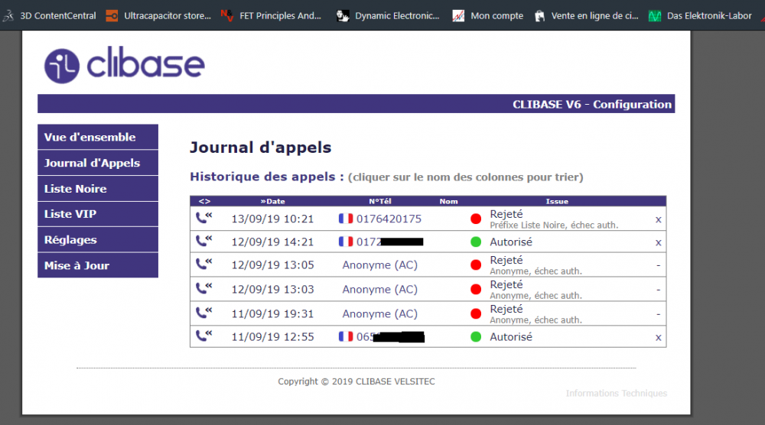Image resolution: width=765 pixels, height=425 pixels.
Task: Click red status dot for 13/09/19 10:21
Action: 476,219
